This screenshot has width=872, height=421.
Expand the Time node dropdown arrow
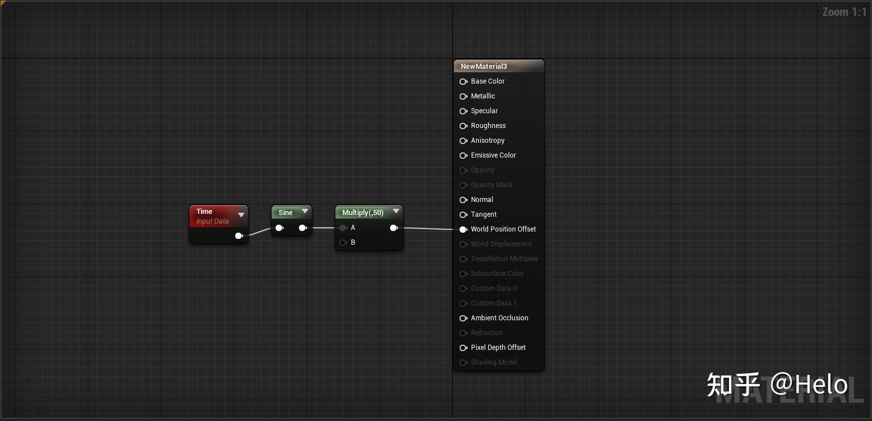click(x=241, y=215)
